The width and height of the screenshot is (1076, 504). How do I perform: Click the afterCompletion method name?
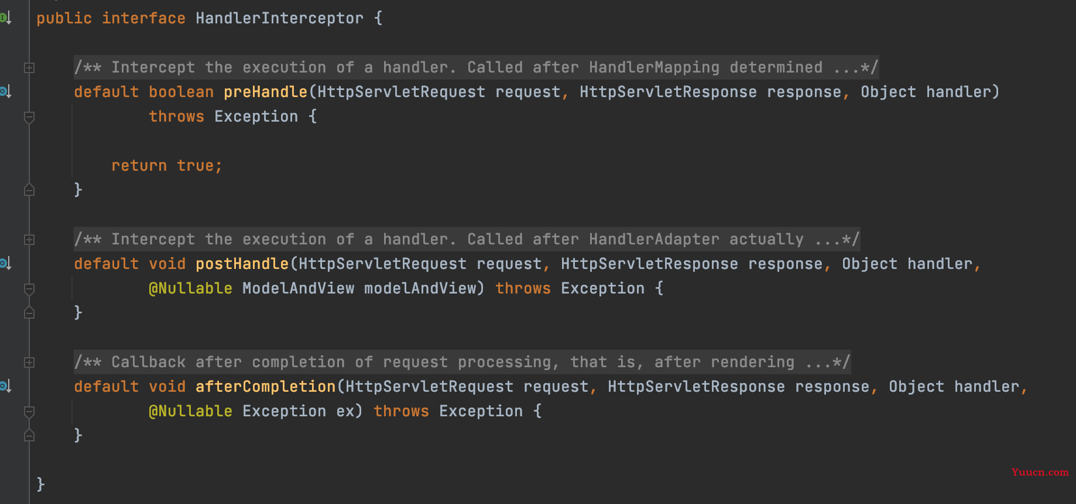(265, 386)
